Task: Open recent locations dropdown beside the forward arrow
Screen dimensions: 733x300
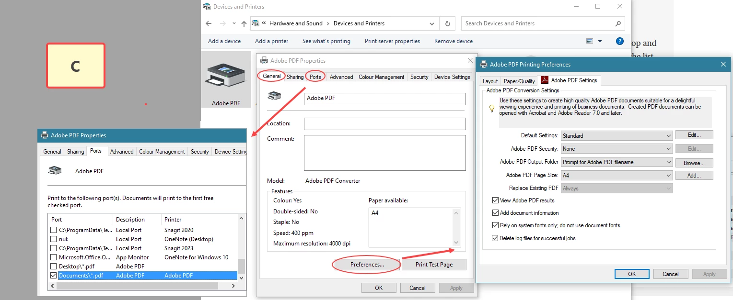Action: pos(234,23)
